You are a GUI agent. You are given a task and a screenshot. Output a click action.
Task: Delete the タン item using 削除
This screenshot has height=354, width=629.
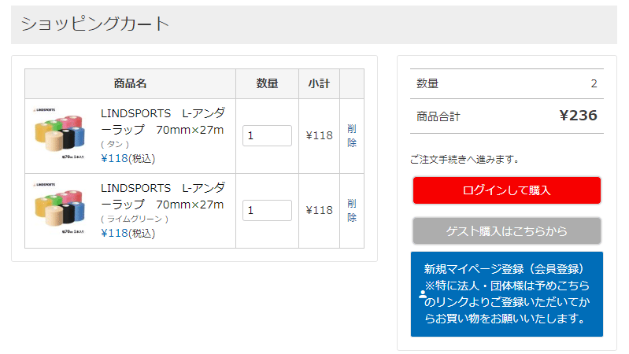[x=352, y=135]
